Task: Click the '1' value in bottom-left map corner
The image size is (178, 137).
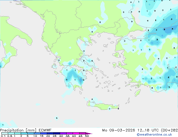Action: tap(3, 125)
